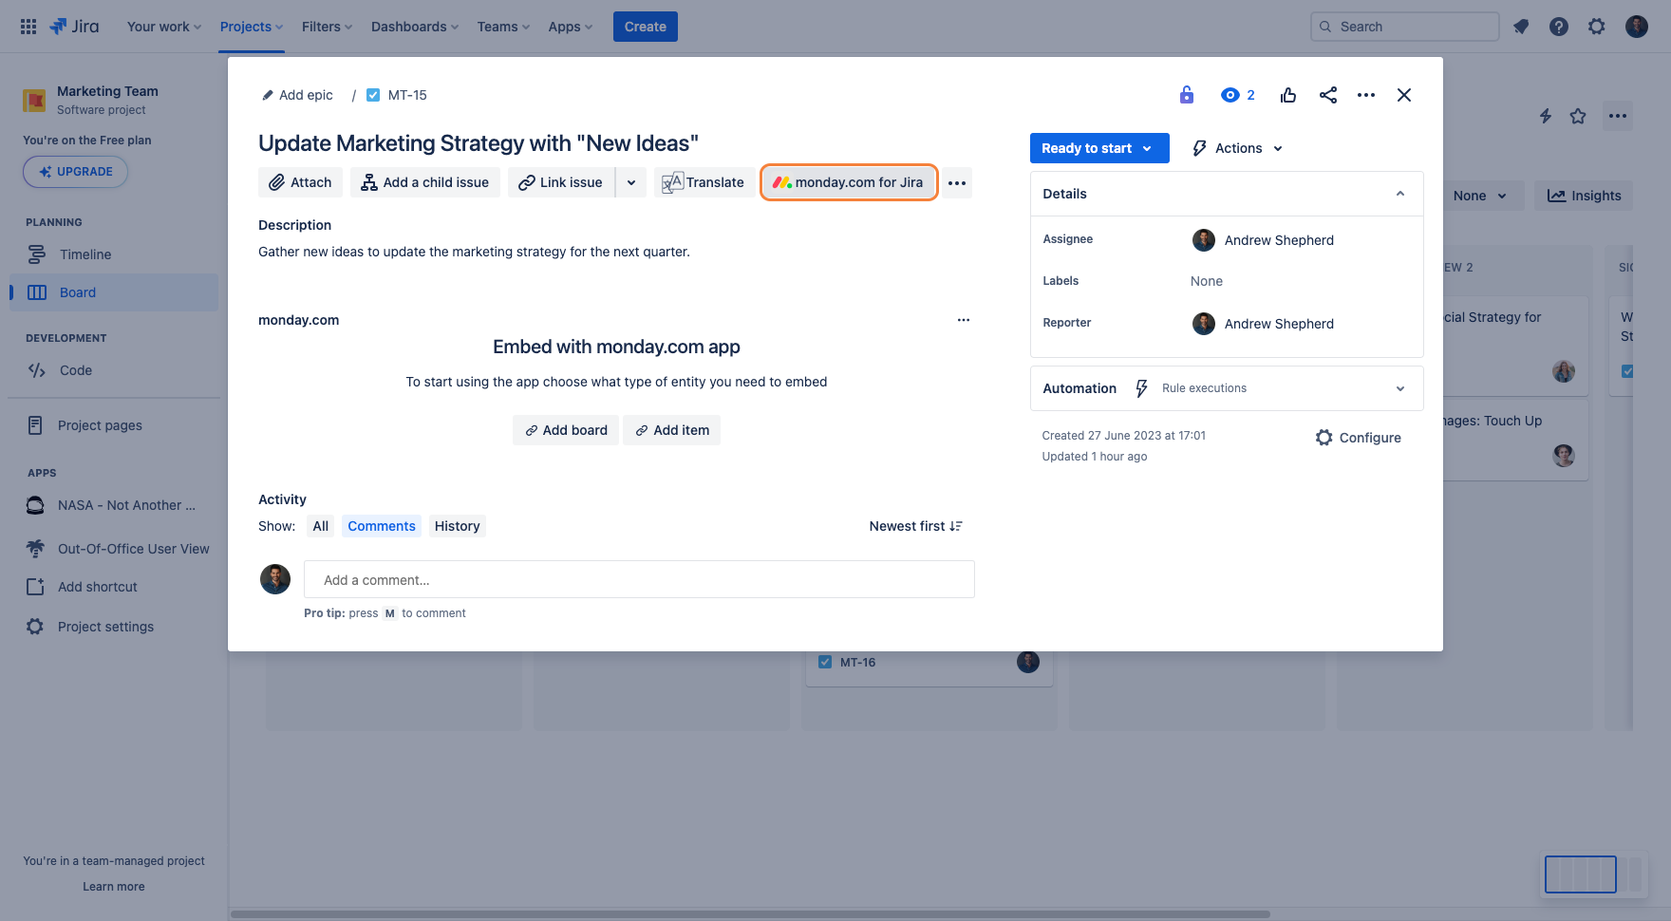Toggle Newest first sort order
The height and width of the screenshot is (921, 1671).
tap(916, 526)
